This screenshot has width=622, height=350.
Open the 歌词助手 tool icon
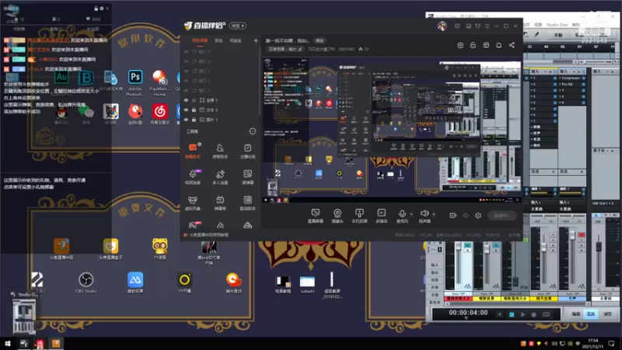247,203
